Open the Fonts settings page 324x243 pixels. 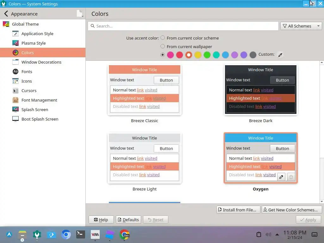[43, 72]
